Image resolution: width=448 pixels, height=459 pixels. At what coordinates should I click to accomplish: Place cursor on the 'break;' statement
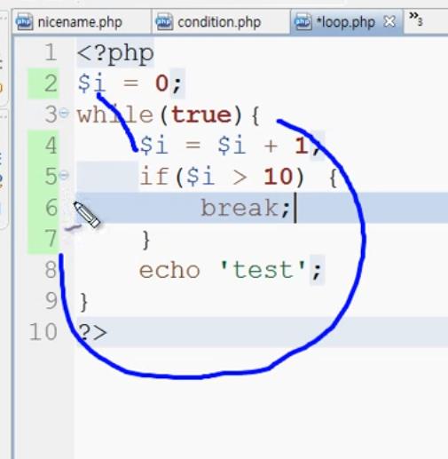point(245,208)
